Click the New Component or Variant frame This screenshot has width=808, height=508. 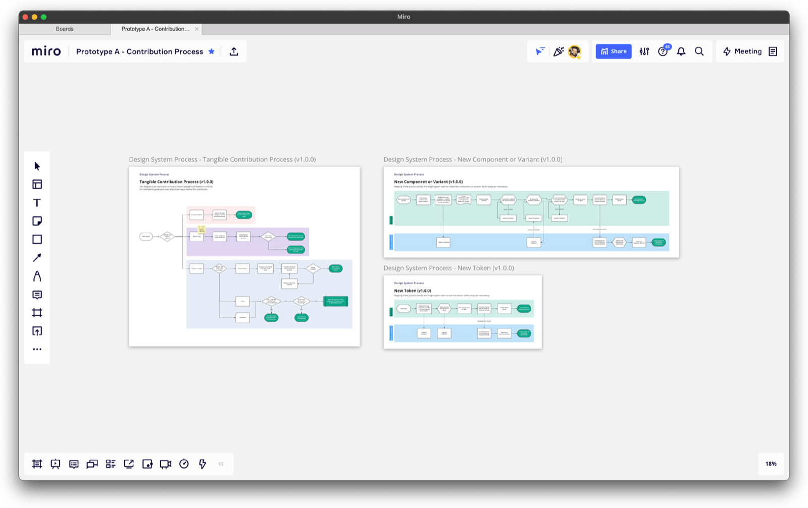pos(531,212)
